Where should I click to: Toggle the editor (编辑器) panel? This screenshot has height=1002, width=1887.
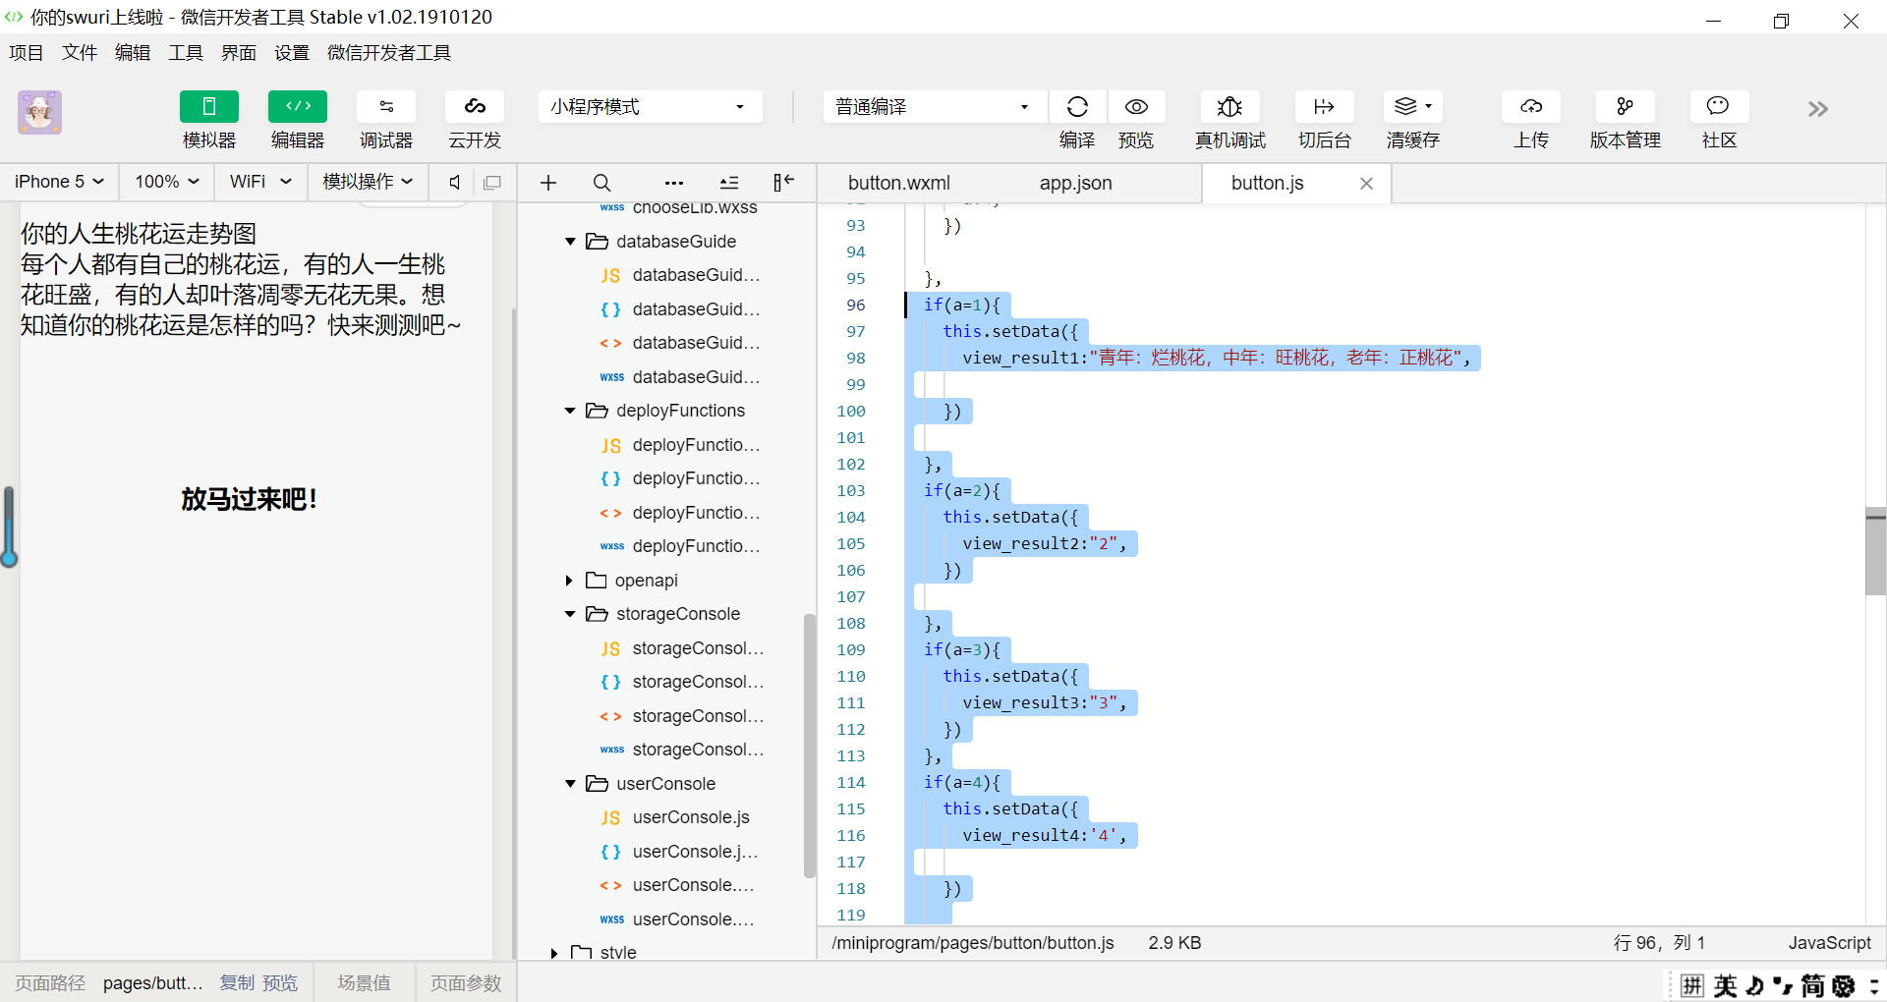pos(298,107)
